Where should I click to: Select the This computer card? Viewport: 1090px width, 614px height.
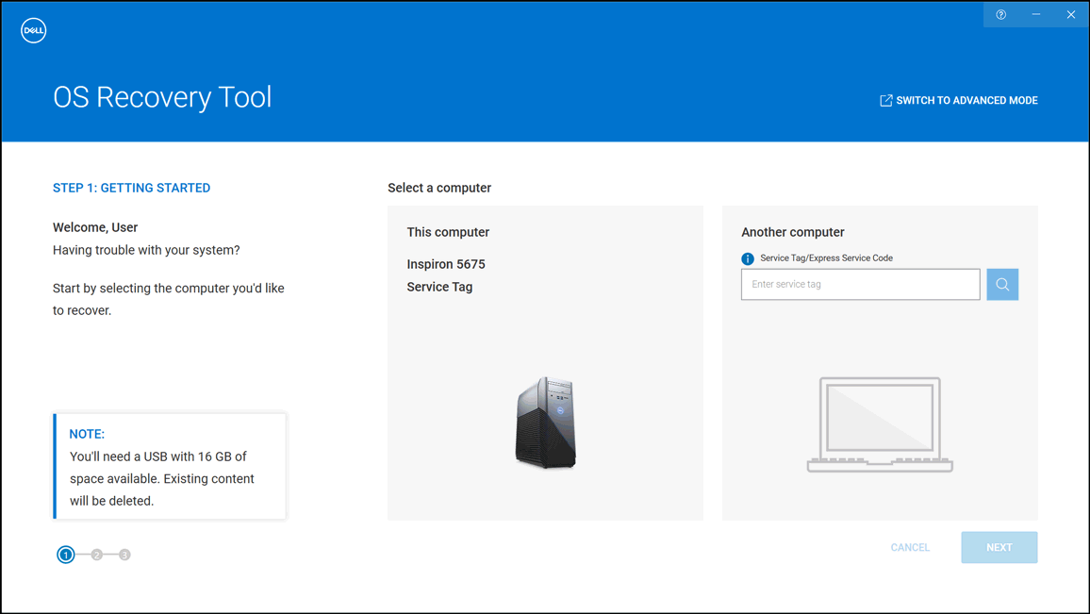[x=545, y=362]
